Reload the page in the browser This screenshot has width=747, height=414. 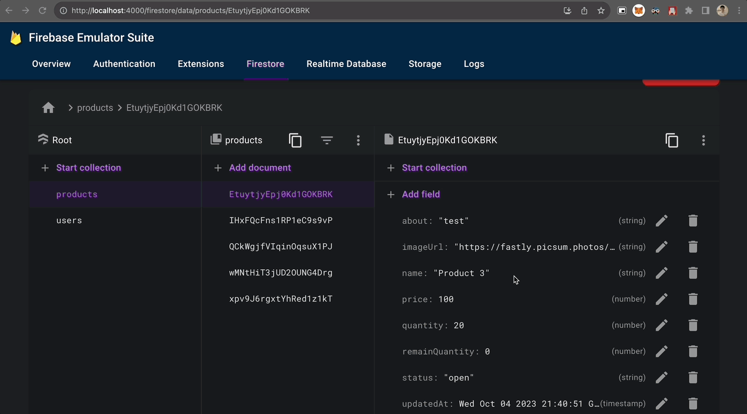point(42,10)
